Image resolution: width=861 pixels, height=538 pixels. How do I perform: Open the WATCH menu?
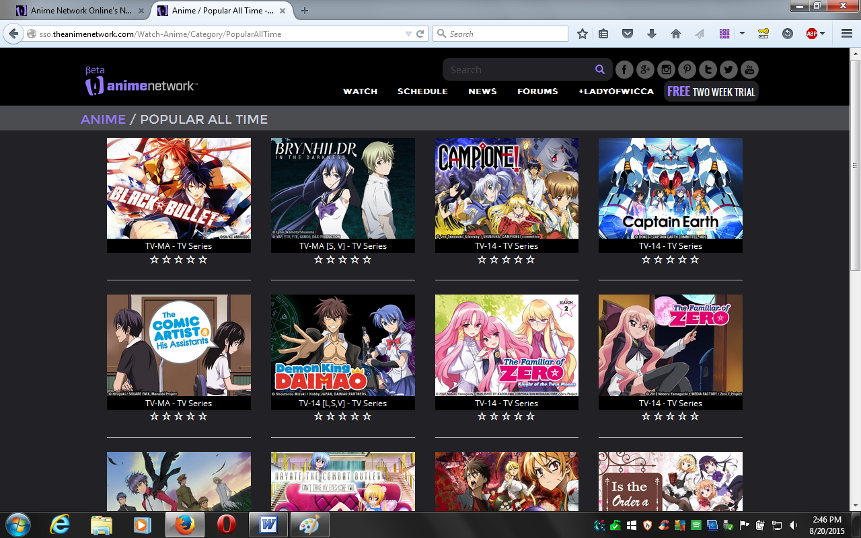[360, 91]
